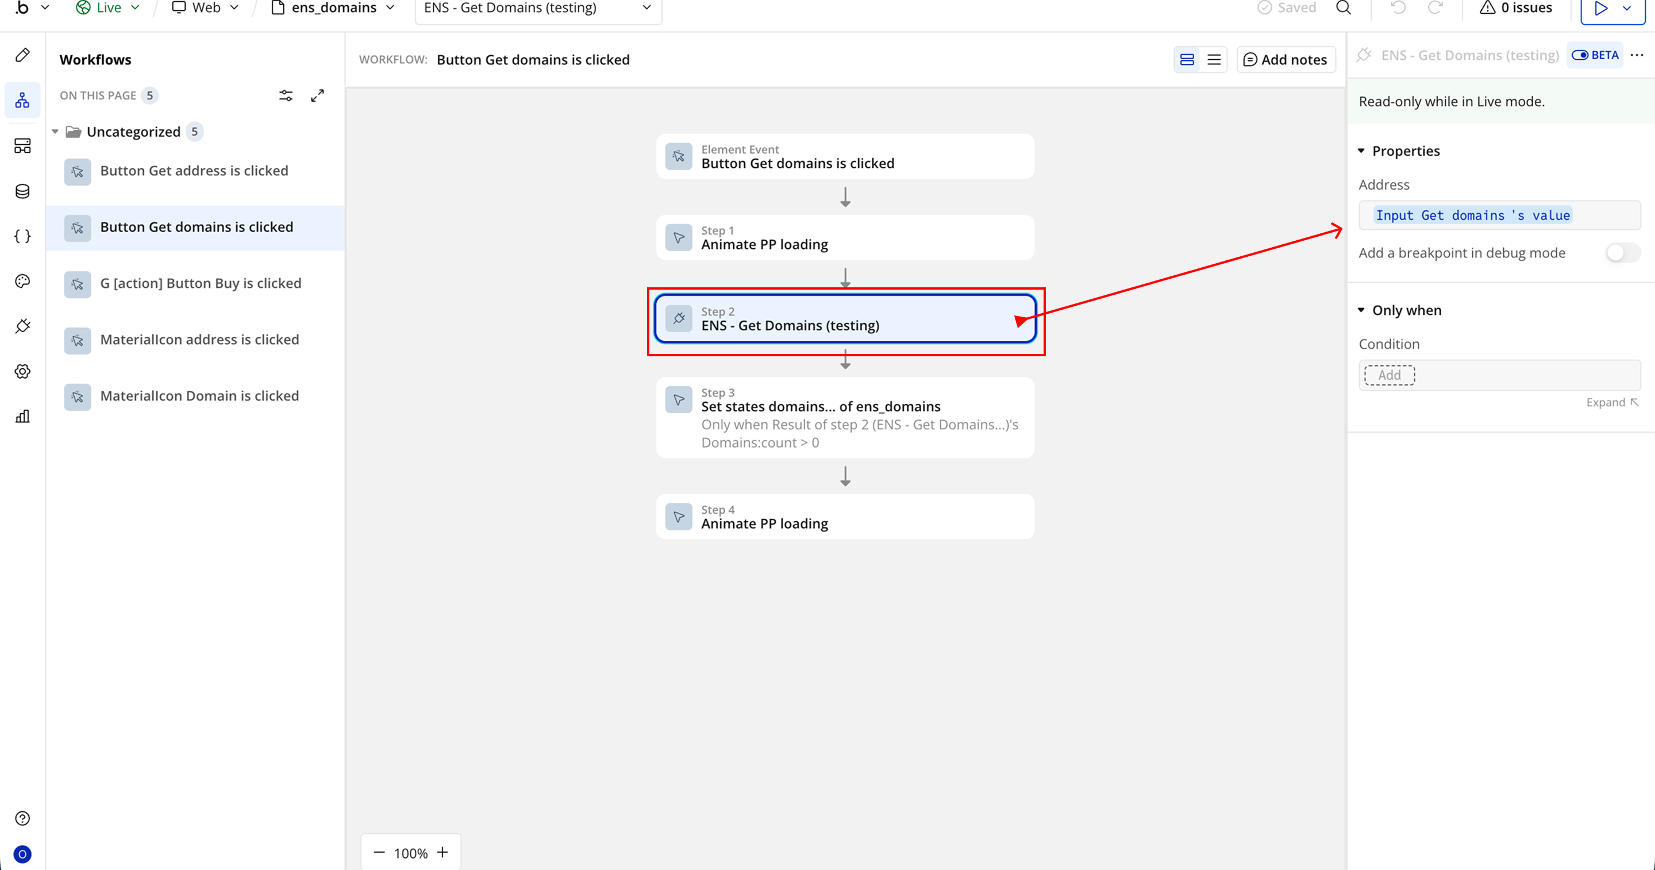Screen dimensions: 1655x870
Task: Select the Button Get address is clicked workflow
Action: pyautogui.click(x=194, y=171)
